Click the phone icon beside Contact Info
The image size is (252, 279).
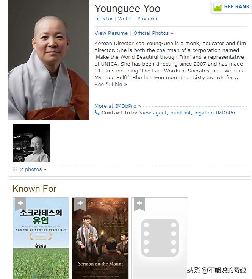click(97, 113)
